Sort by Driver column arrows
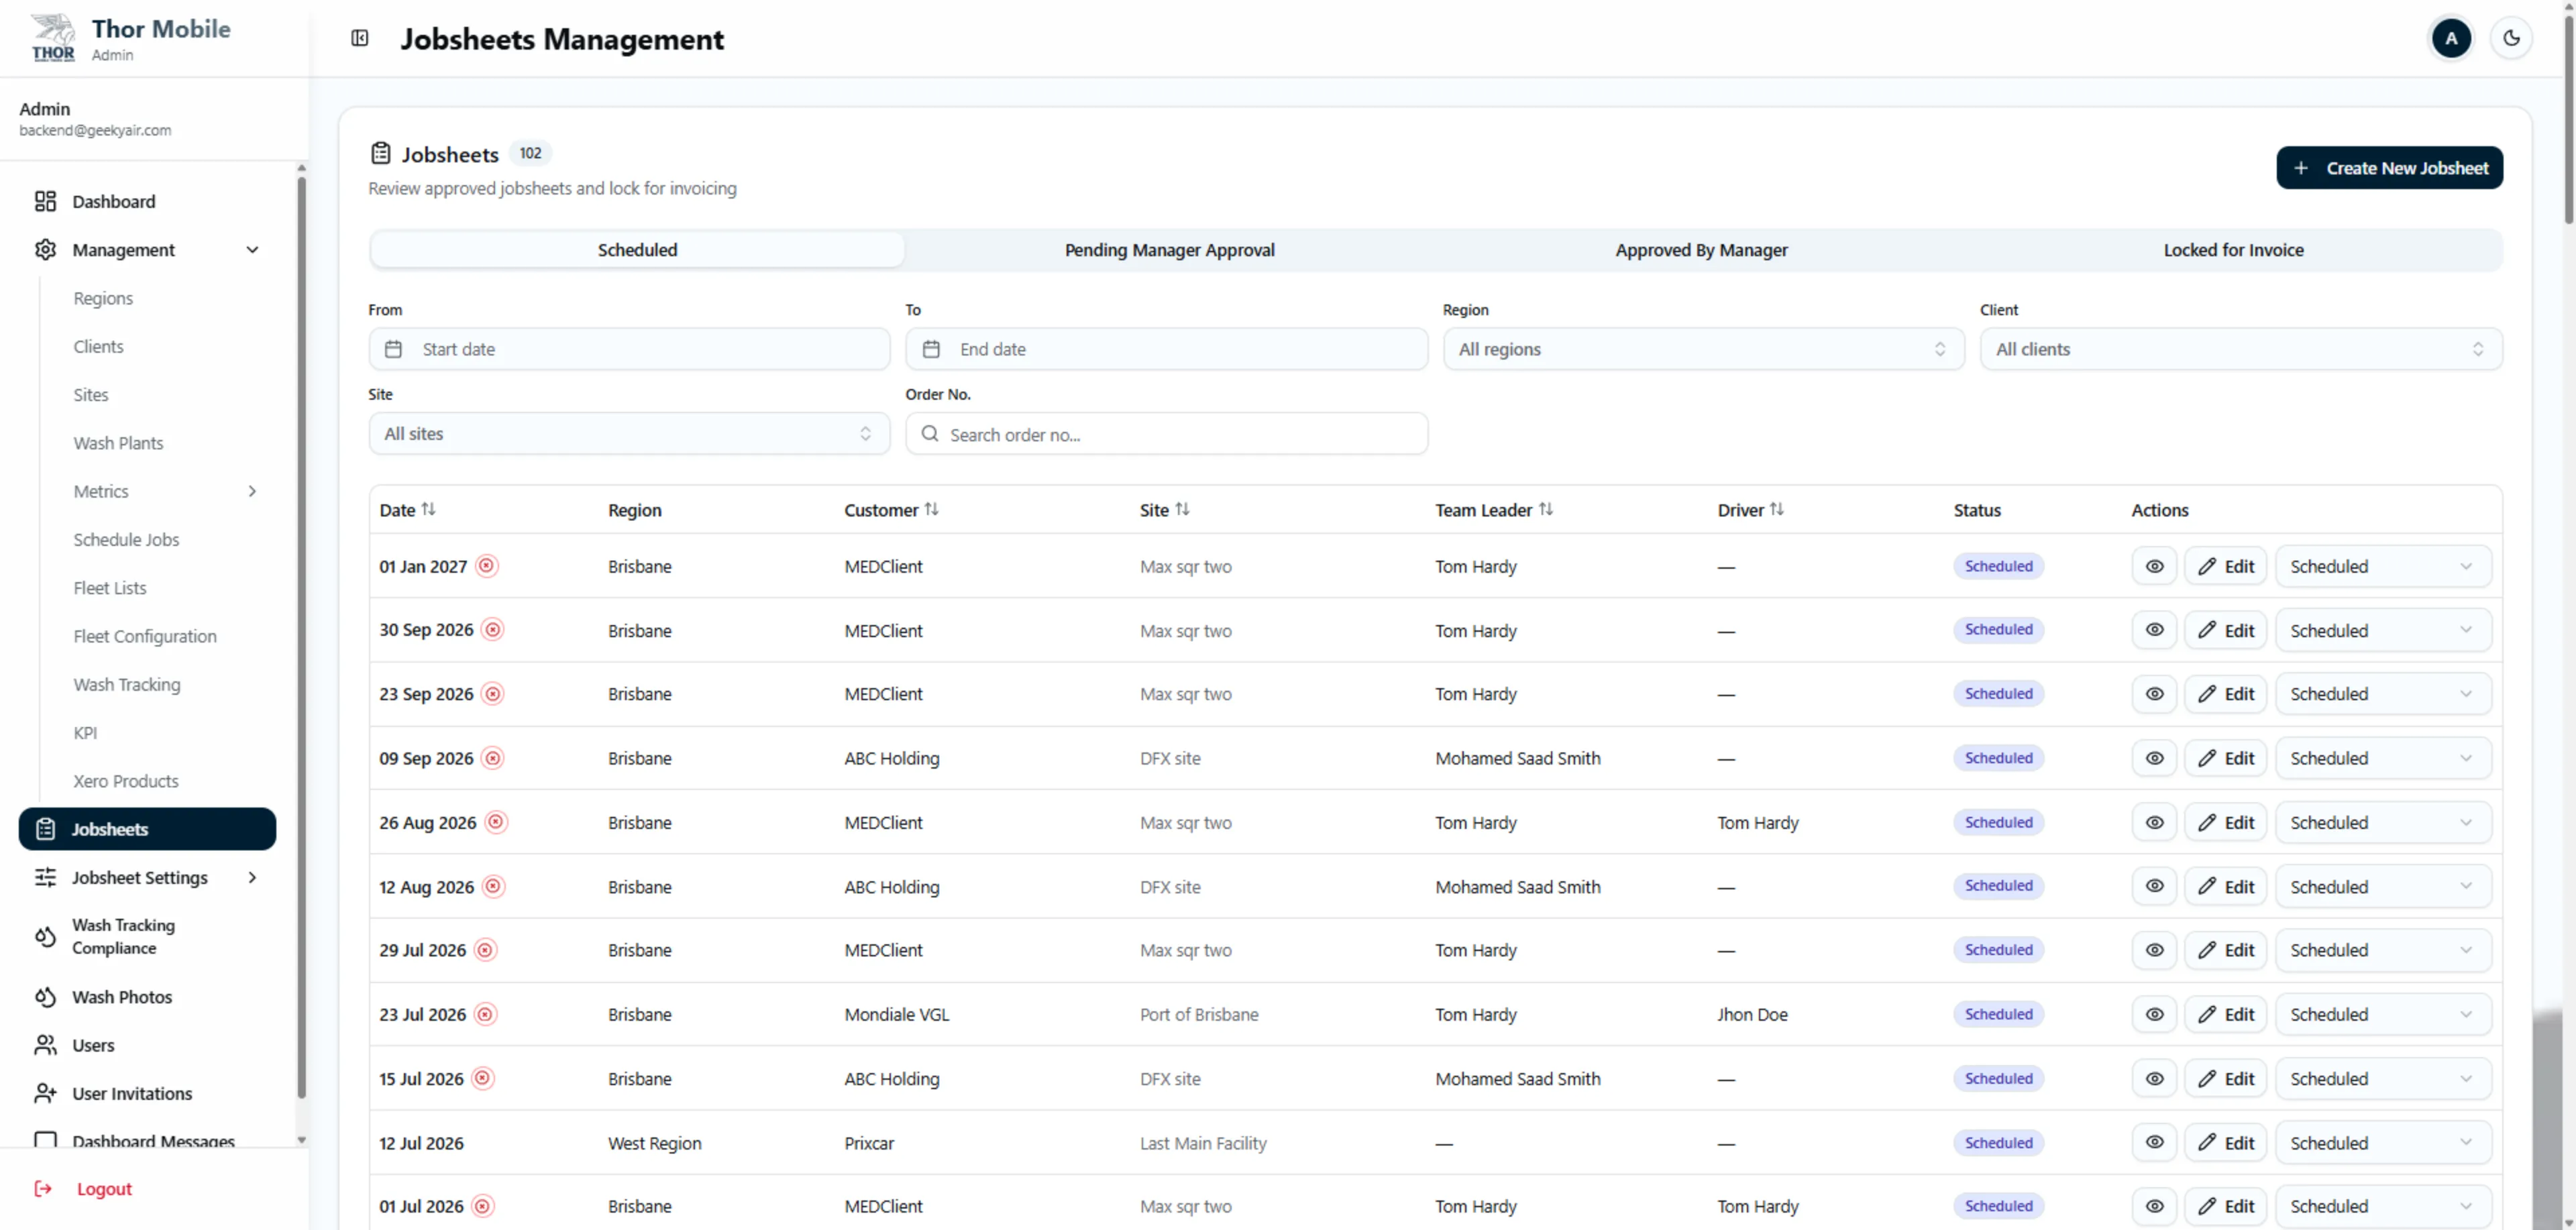Screen dimensions: 2576x1230 point(1777,509)
